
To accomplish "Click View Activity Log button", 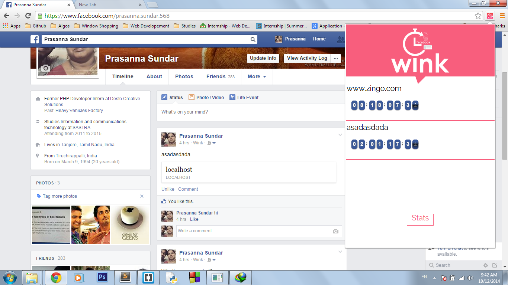I will pyautogui.click(x=307, y=58).
